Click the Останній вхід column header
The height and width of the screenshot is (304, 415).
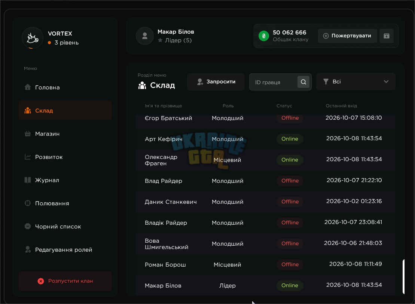tap(341, 106)
